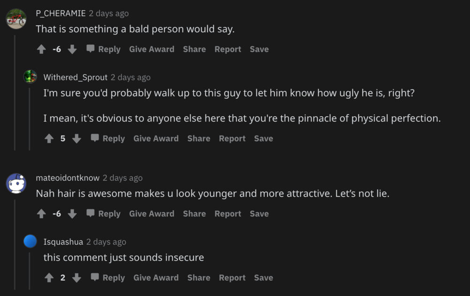Give Award to Withered_Sprout's reply
Screen dimensions: 470x296
(x=156, y=139)
